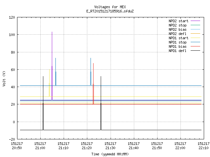Viewport: 210px width, 157px height.
Task: Click the y-axis tick value 120
Action: tap(12, 17)
